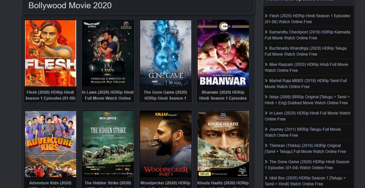This screenshot has width=365, height=188.
Task: Open Market Raja MBBS (2019) sidebar link
Action: point(306,84)
